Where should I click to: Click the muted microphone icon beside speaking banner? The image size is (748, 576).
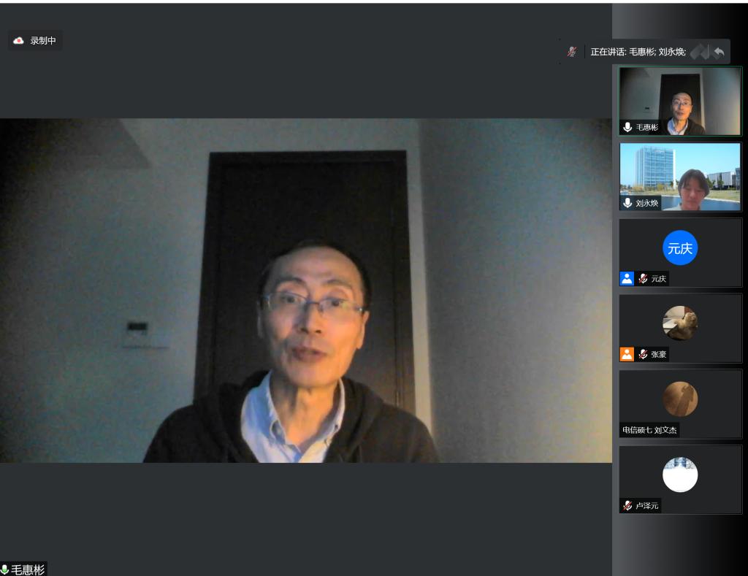coord(572,52)
